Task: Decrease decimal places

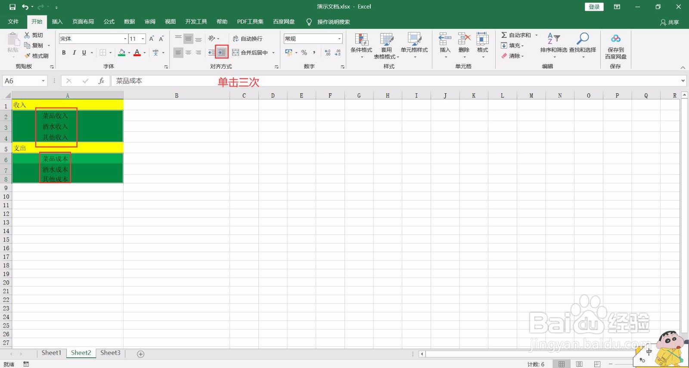Action: point(338,52)
